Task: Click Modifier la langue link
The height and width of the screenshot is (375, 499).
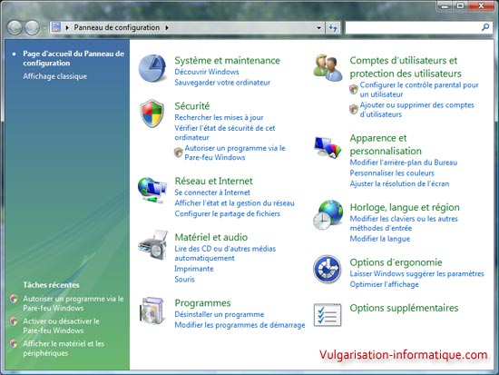Action: 380,239
